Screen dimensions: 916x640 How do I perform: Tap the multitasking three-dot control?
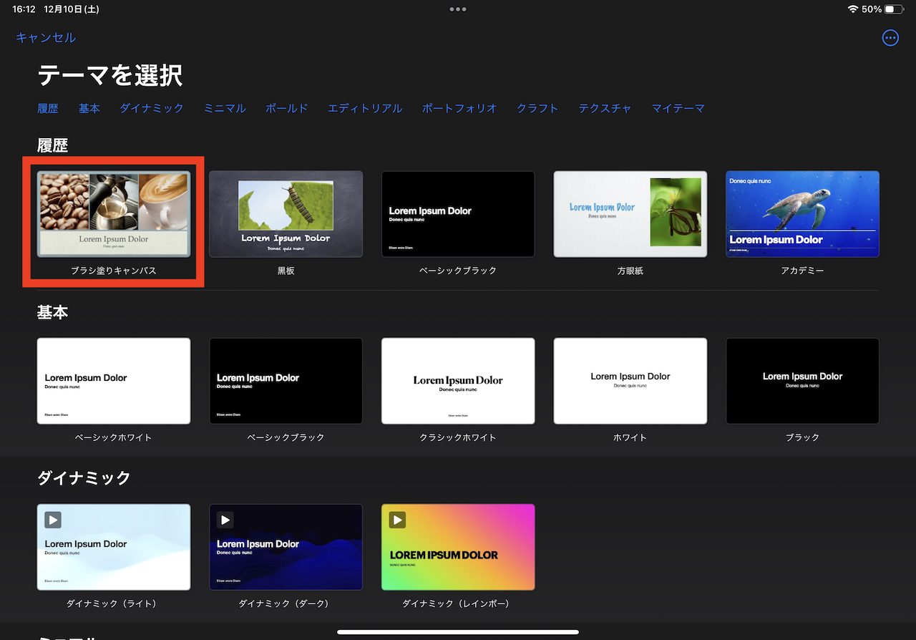click(458, 9)
